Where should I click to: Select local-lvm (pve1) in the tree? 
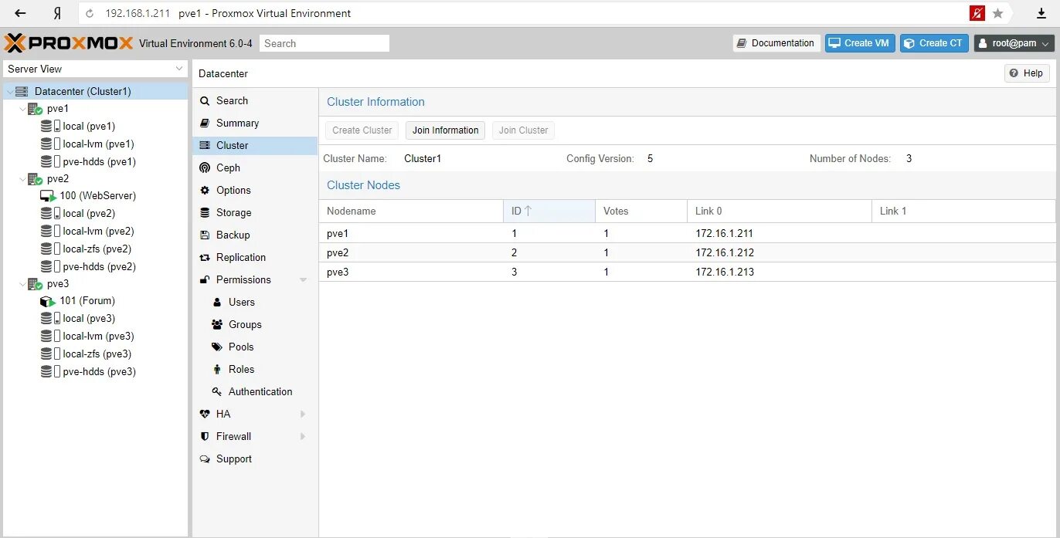click(98, 144)
